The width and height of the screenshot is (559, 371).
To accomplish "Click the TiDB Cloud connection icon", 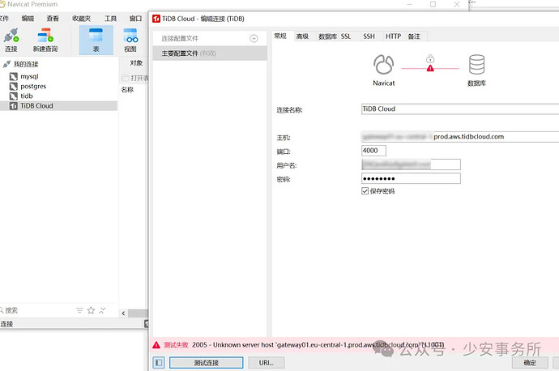I will coord(14,106).
